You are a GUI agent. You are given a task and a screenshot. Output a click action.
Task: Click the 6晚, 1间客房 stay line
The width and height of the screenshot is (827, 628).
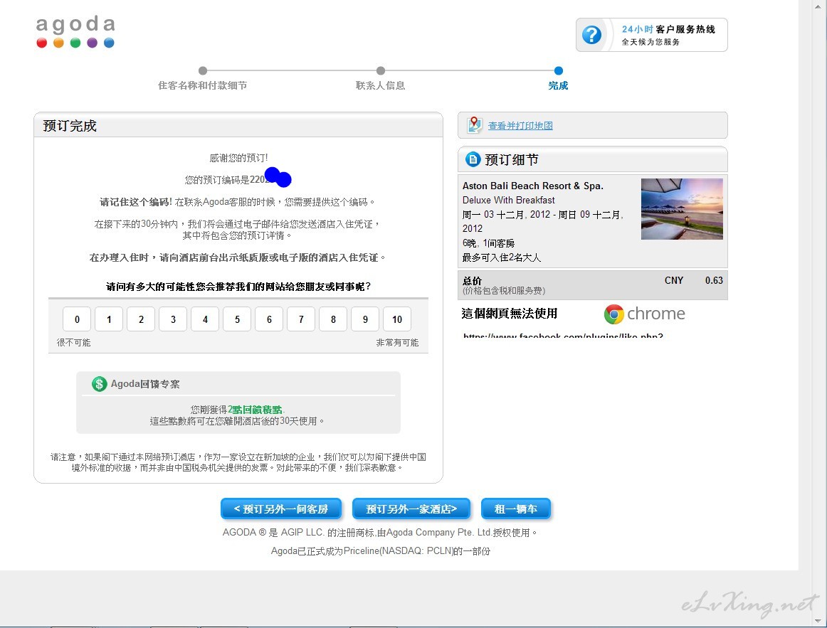coord(488,243)
